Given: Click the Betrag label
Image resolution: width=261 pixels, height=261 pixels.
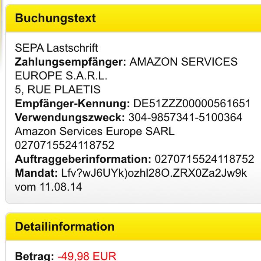Looking at the screenshot, I should click(x=34, y=256).
